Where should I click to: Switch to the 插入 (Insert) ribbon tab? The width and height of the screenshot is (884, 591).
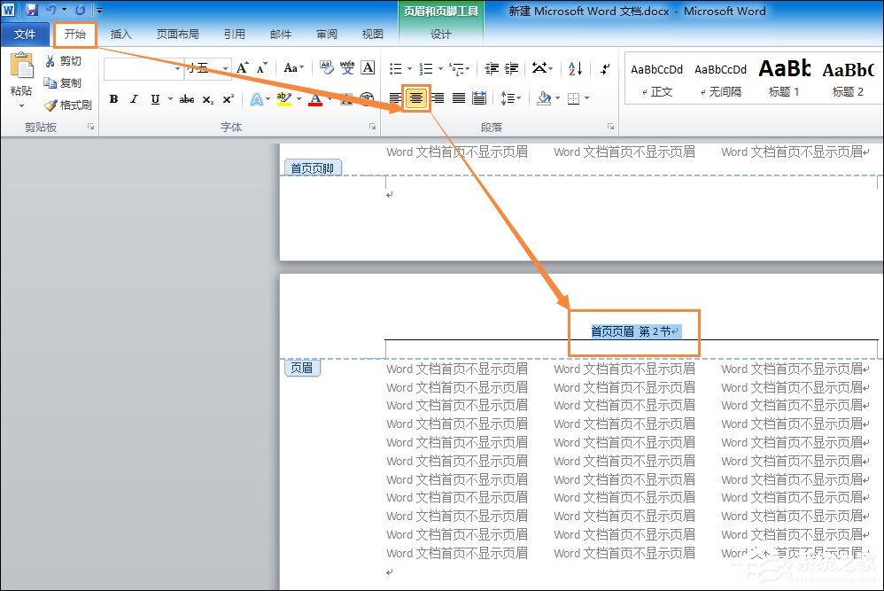click(120, 35)
